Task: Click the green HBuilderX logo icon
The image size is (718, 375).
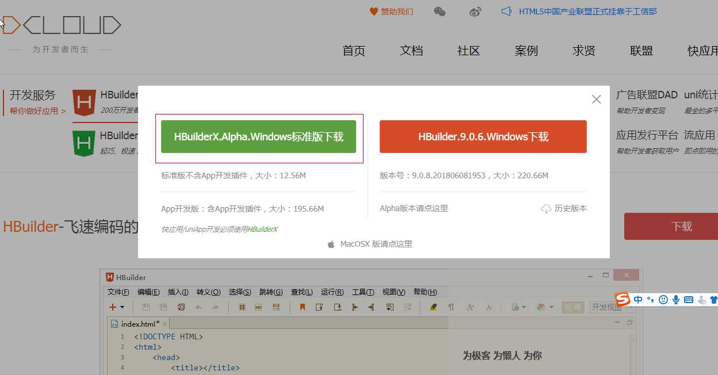Action: point(83,143)
